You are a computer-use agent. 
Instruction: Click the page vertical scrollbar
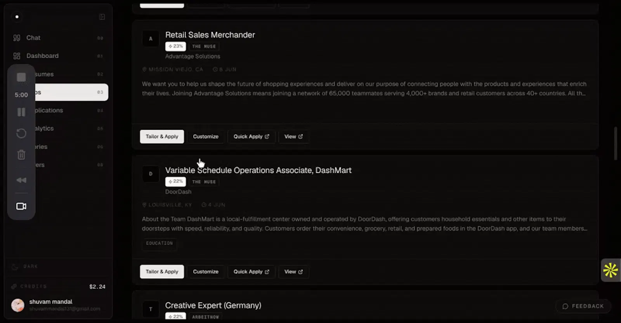pos(616,143)
